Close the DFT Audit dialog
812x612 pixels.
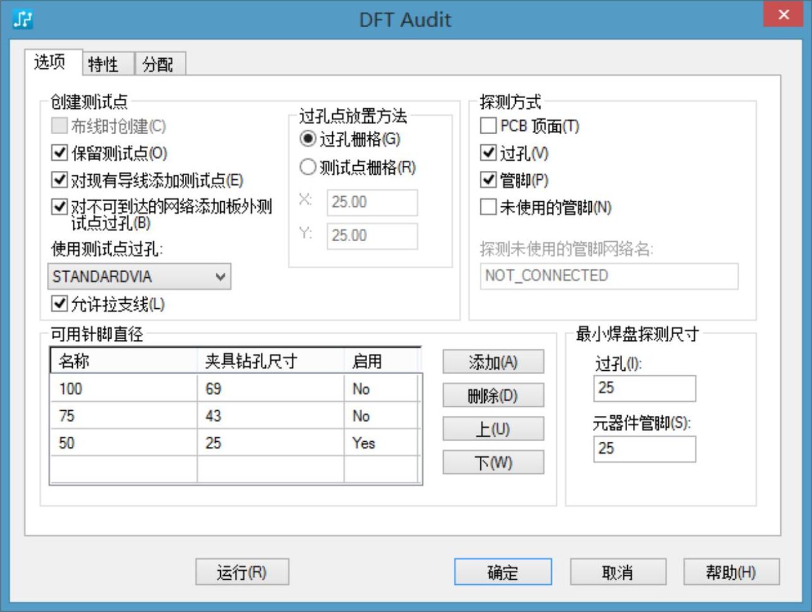click(783, 16)
